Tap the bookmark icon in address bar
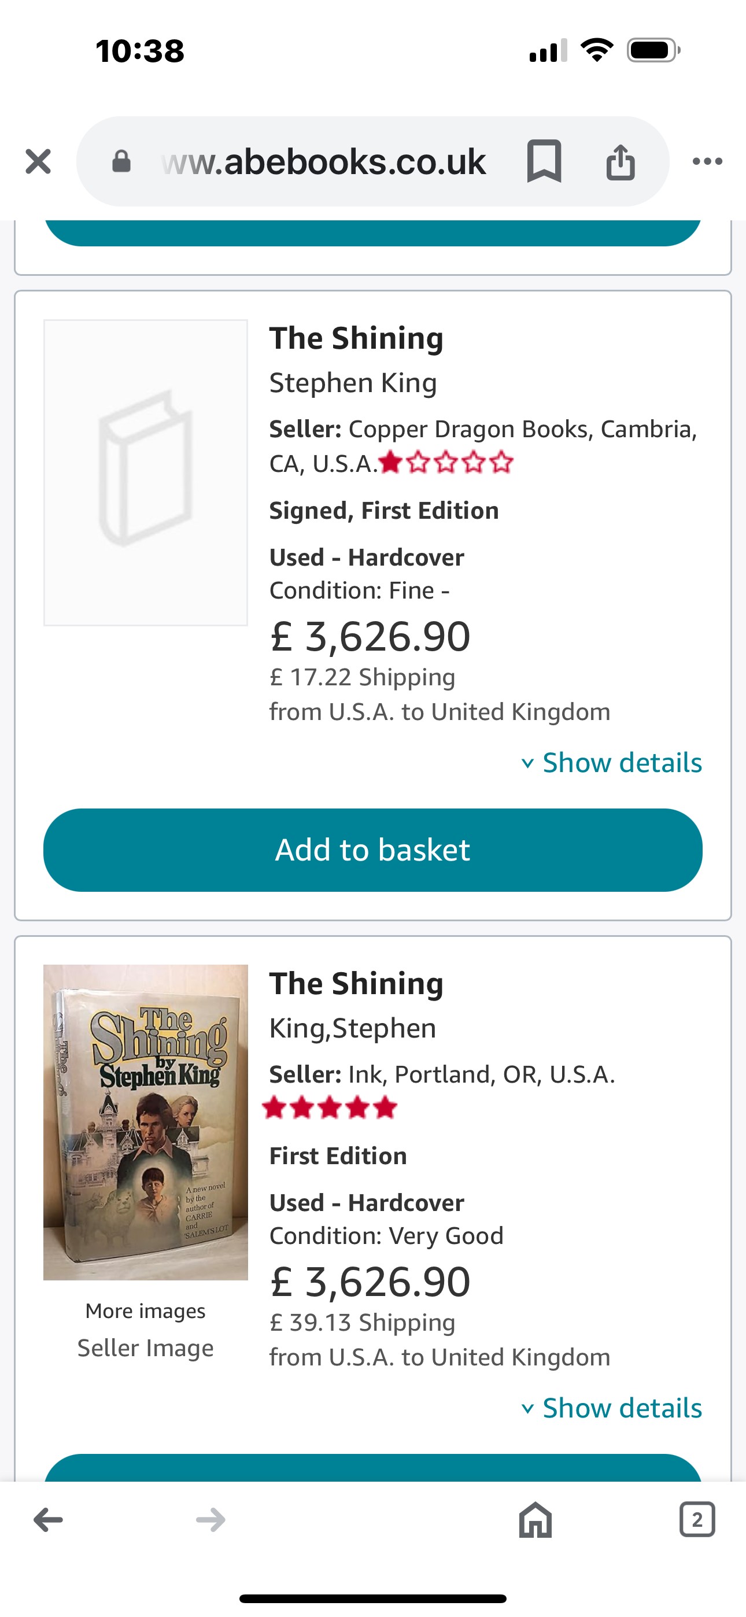The width and height of the screenshot is (746, 1617). tap(544, 161)
